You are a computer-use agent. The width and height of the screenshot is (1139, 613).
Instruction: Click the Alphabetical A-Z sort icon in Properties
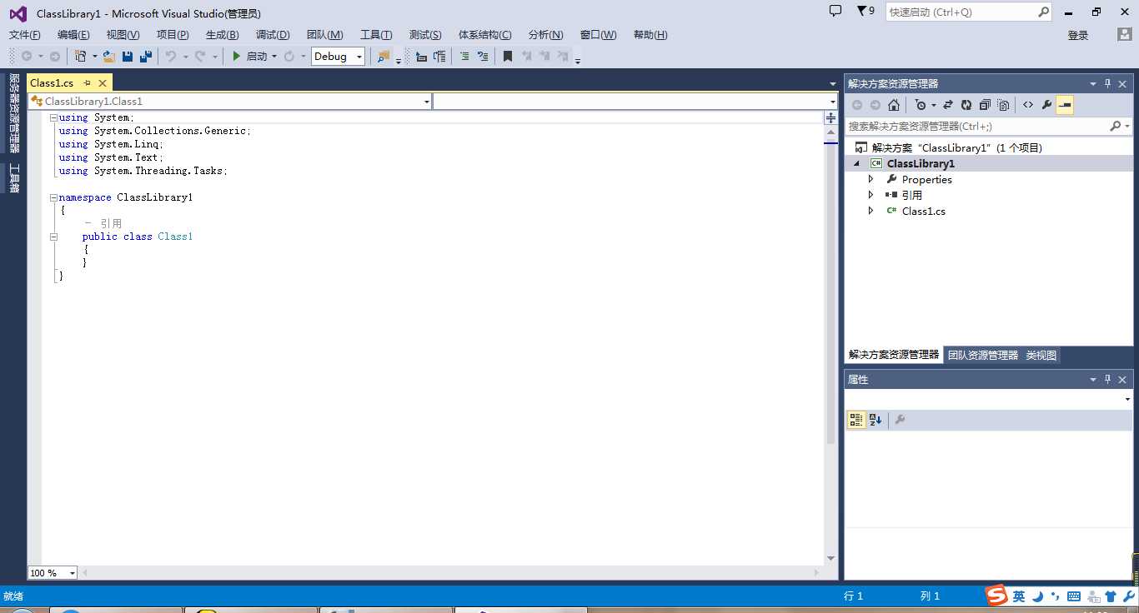tap(875, 420)
